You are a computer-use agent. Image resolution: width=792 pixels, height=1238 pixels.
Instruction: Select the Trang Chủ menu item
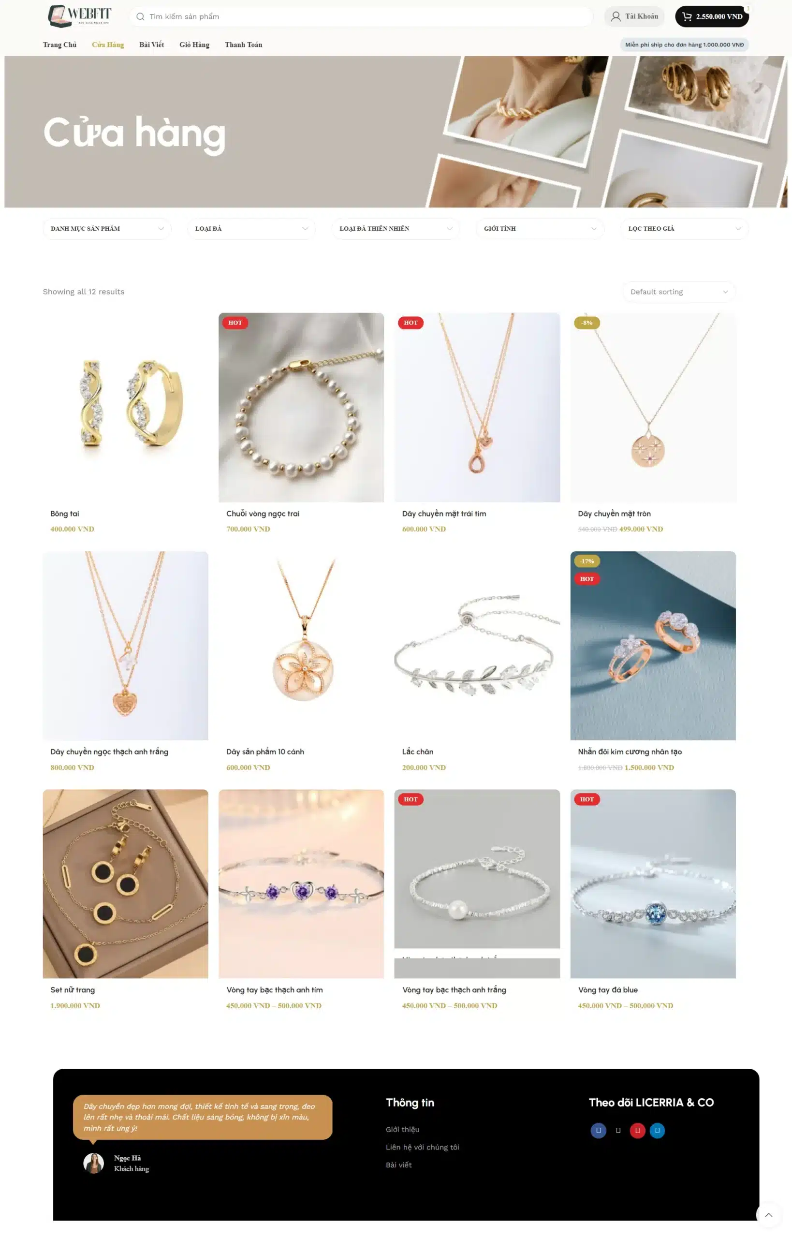(59, 45)
